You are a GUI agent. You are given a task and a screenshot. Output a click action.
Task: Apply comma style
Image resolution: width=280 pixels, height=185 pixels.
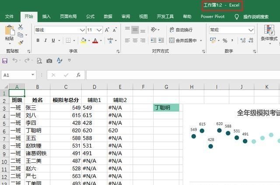point(232,40)
